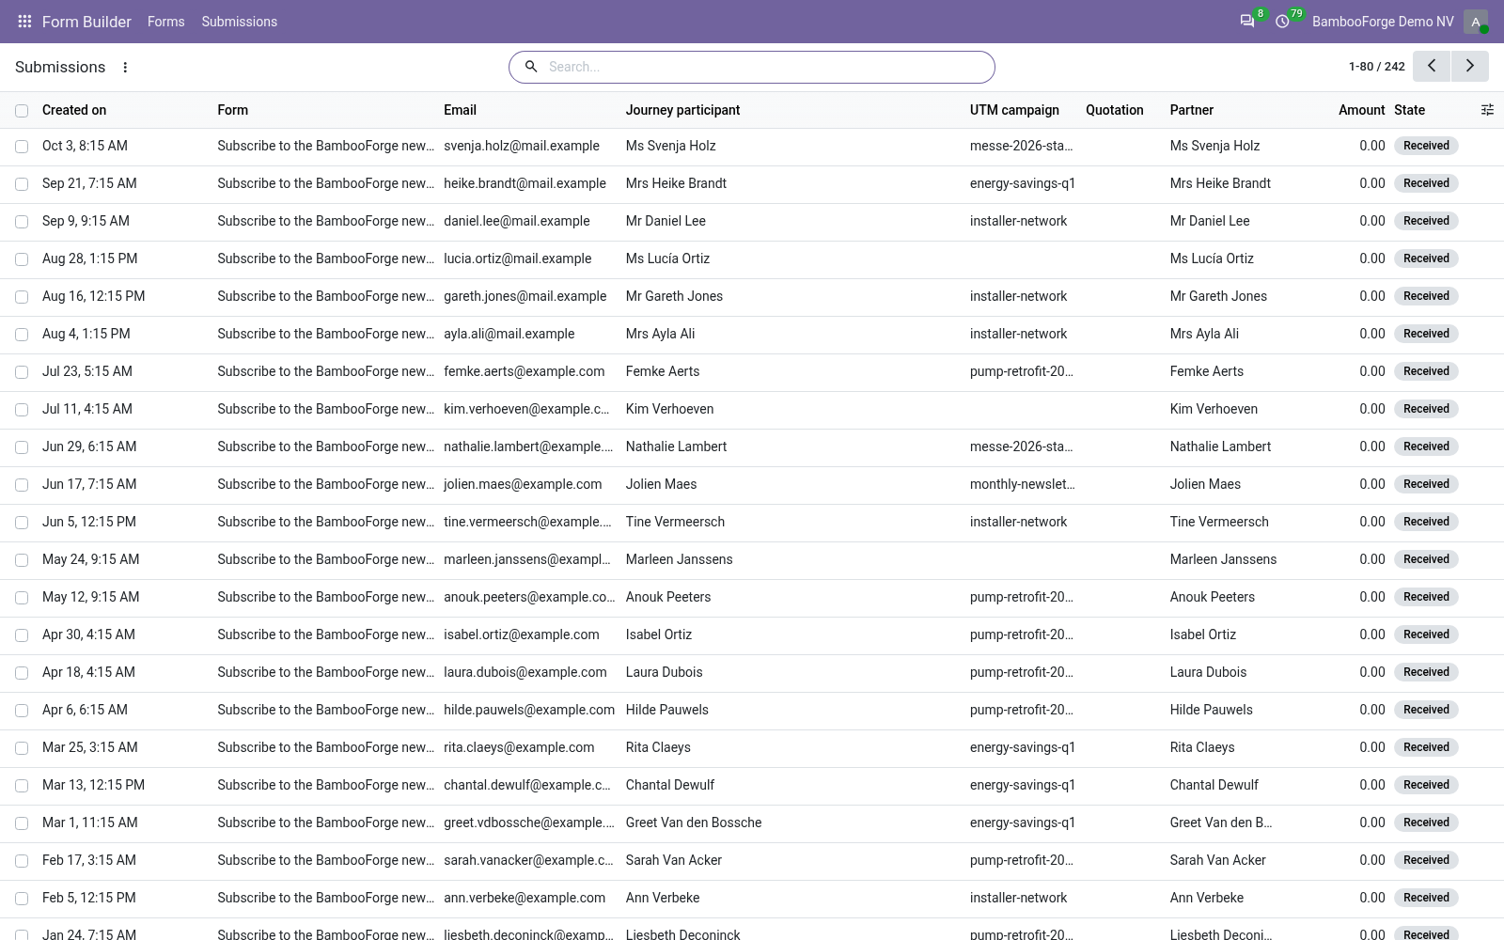Sort by Amount column header
This screenshot has height=940, width=1504.
(1361, 110)
